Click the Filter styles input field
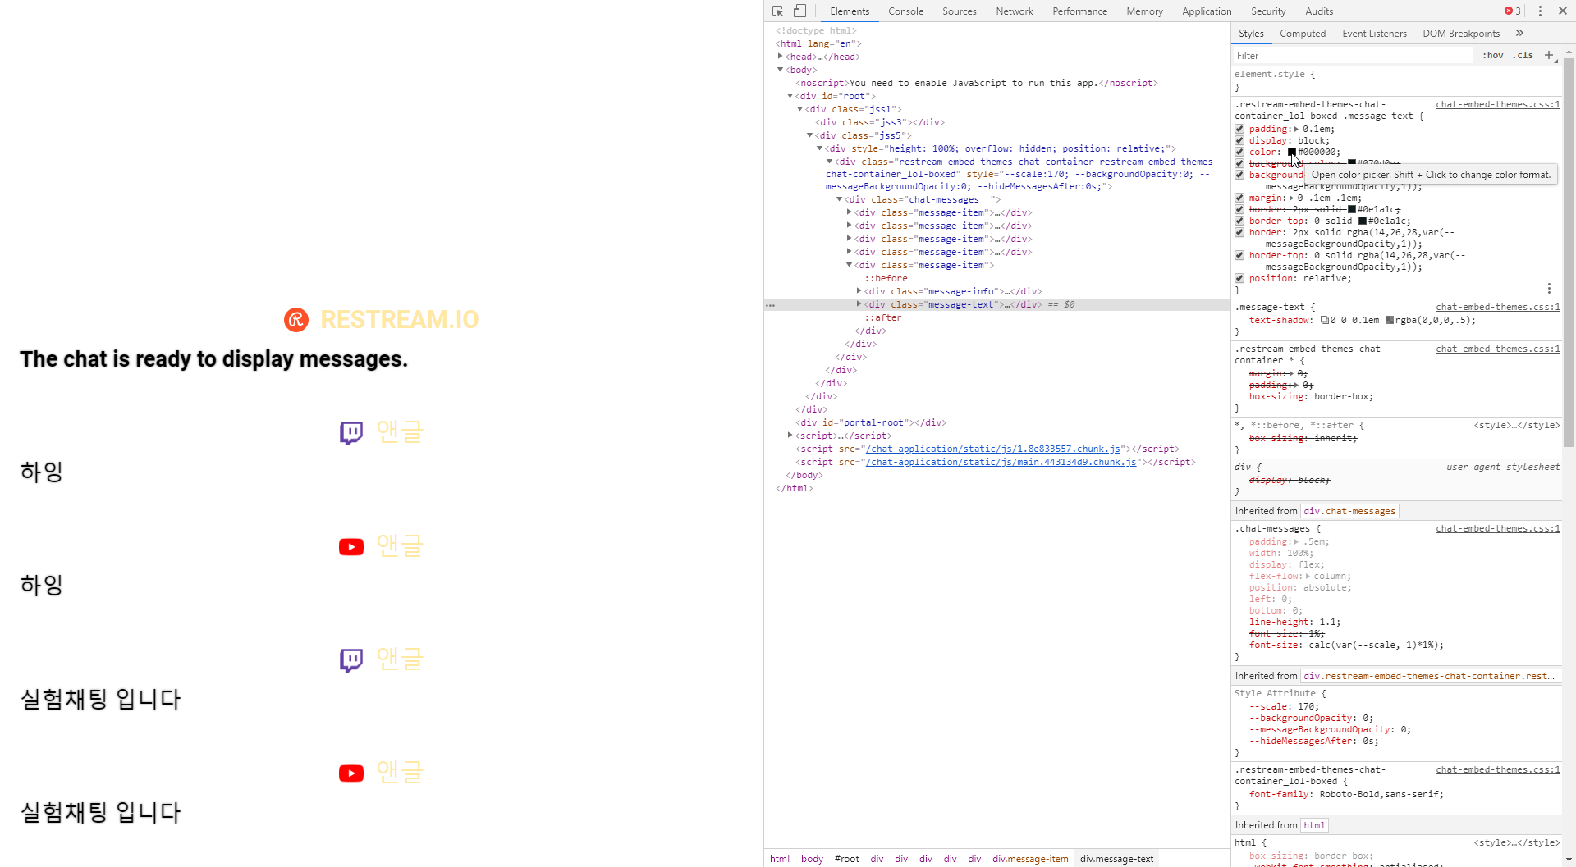Image resolution: width=1576 pixels, height=867 pixels. 1354,55
